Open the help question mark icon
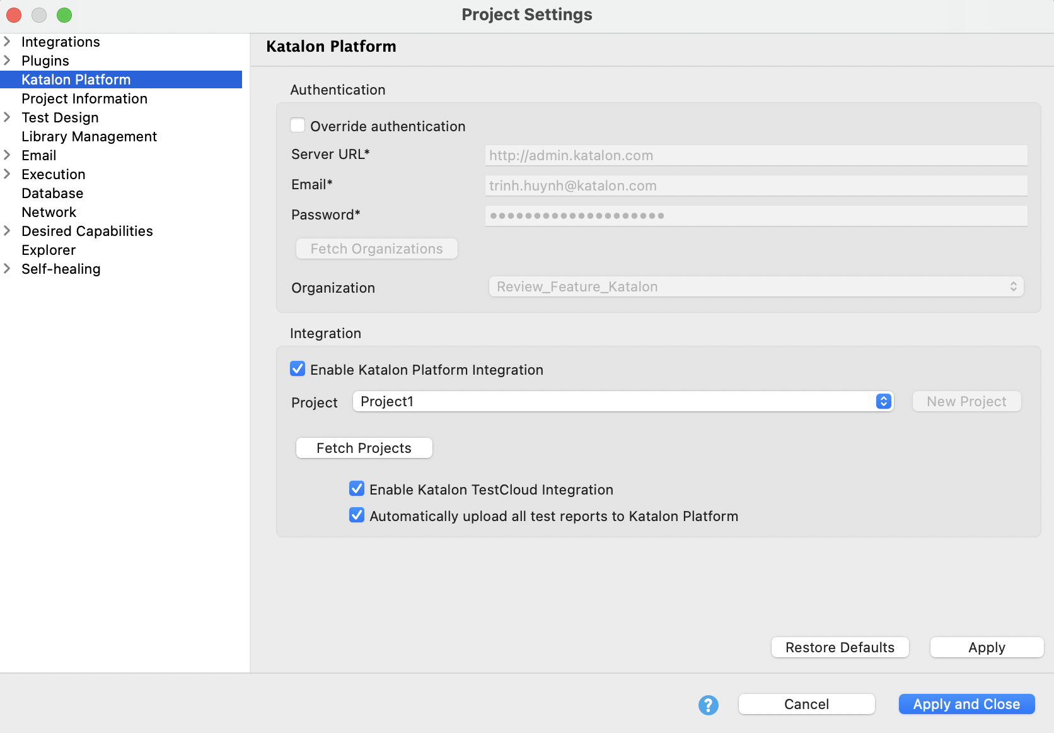This screenshot has width=1054, height=733. click(709, 705)
